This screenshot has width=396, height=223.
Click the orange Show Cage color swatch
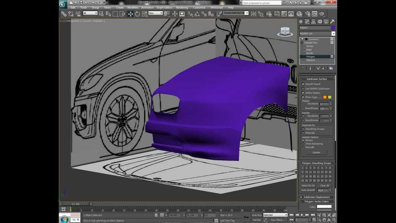325,97
